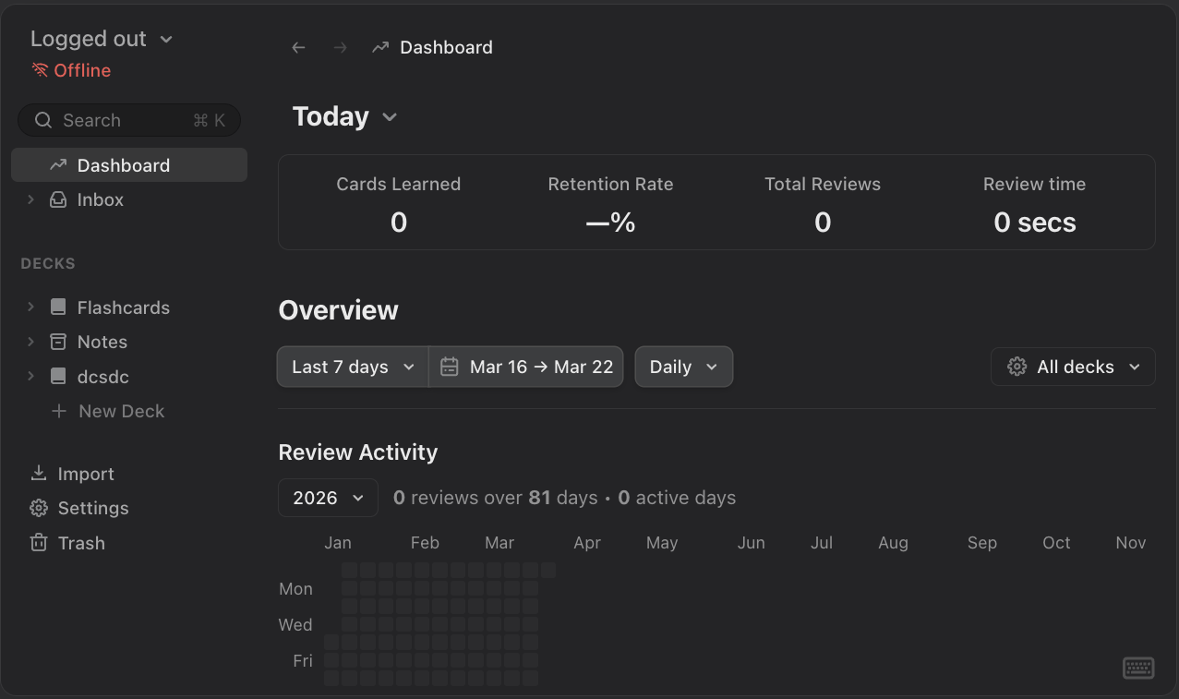Image resolution: width=1179 pixels, height=699 pixels.
Task: Expand the dcsdc deck chevron
Action: [30, 377]
